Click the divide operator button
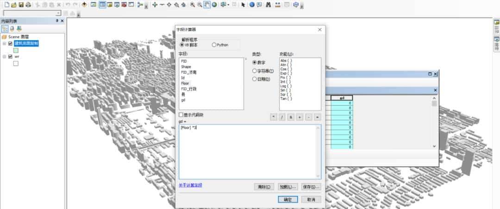500x209 pixels. click(282, 117)
